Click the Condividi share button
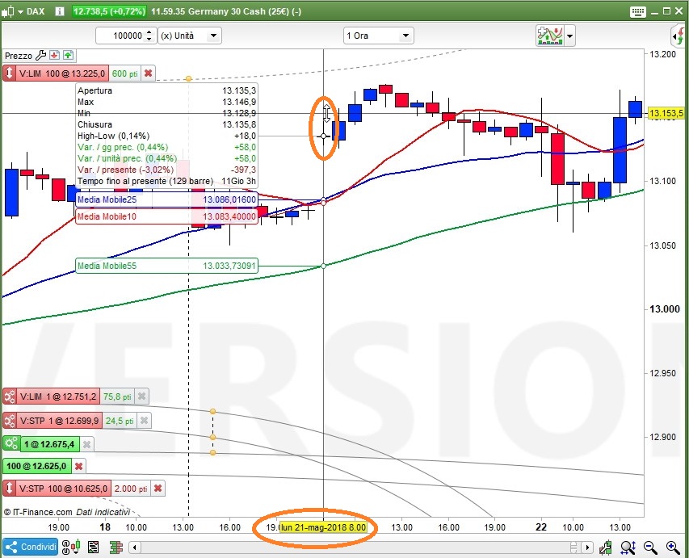This screenshot has width=689, height=558. [31, 547]
